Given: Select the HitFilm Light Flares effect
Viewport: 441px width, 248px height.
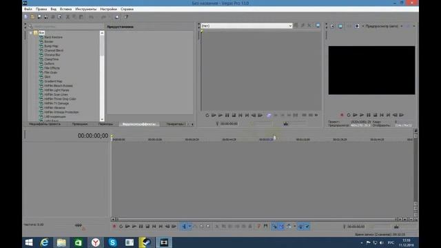Looking at the screenshot, I should coord(57,90).
